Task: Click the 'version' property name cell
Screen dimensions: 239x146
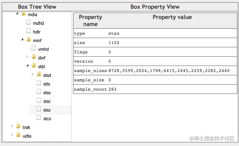Action: (x=84, y=61)
